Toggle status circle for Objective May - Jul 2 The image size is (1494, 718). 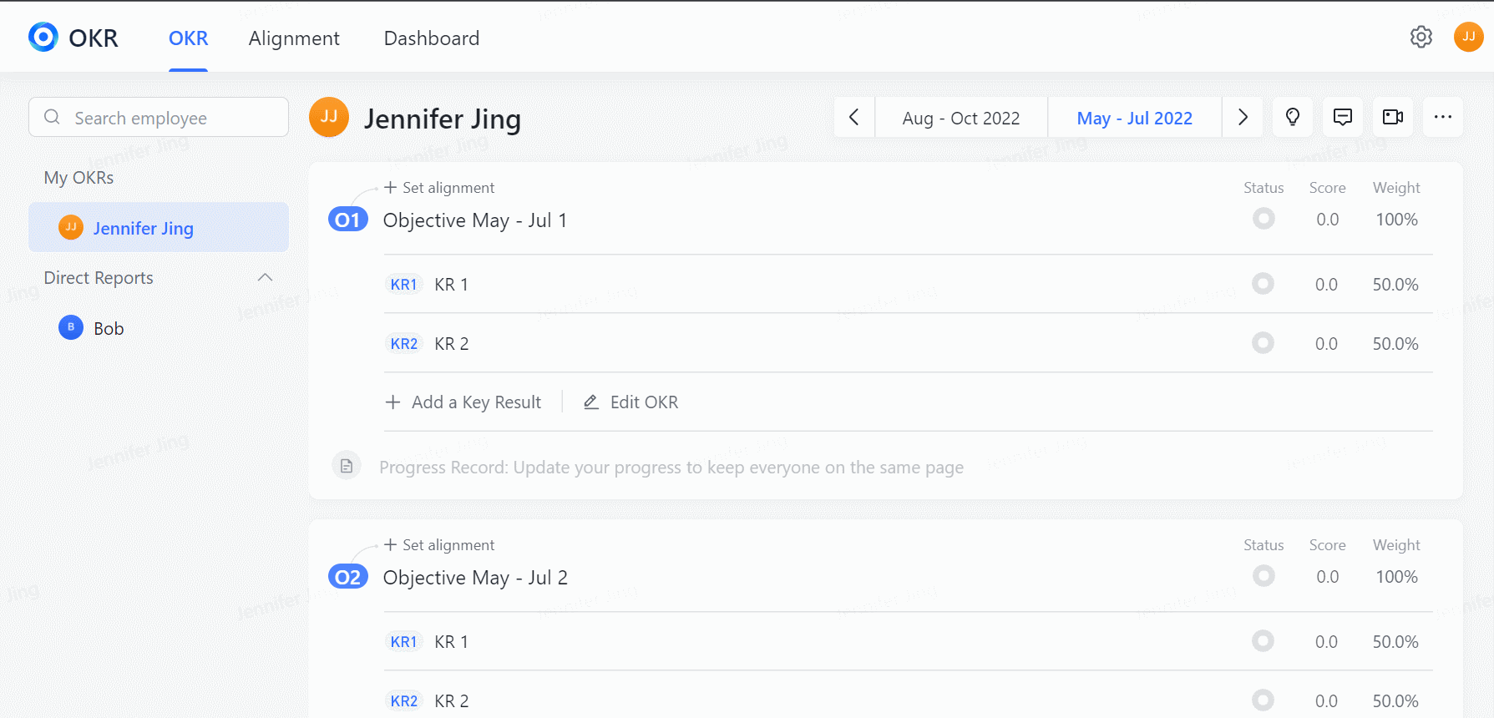[1264, 576]
